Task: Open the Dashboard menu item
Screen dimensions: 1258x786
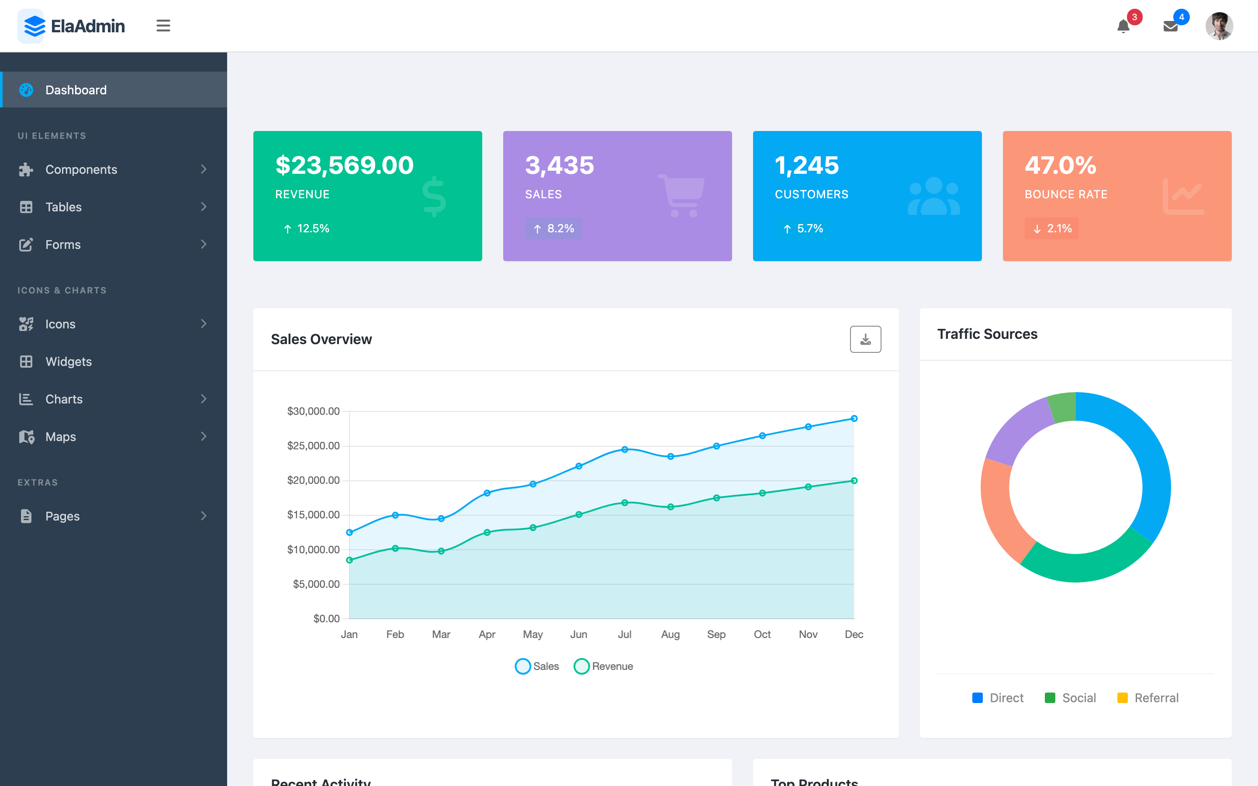Action: (113, 90)
